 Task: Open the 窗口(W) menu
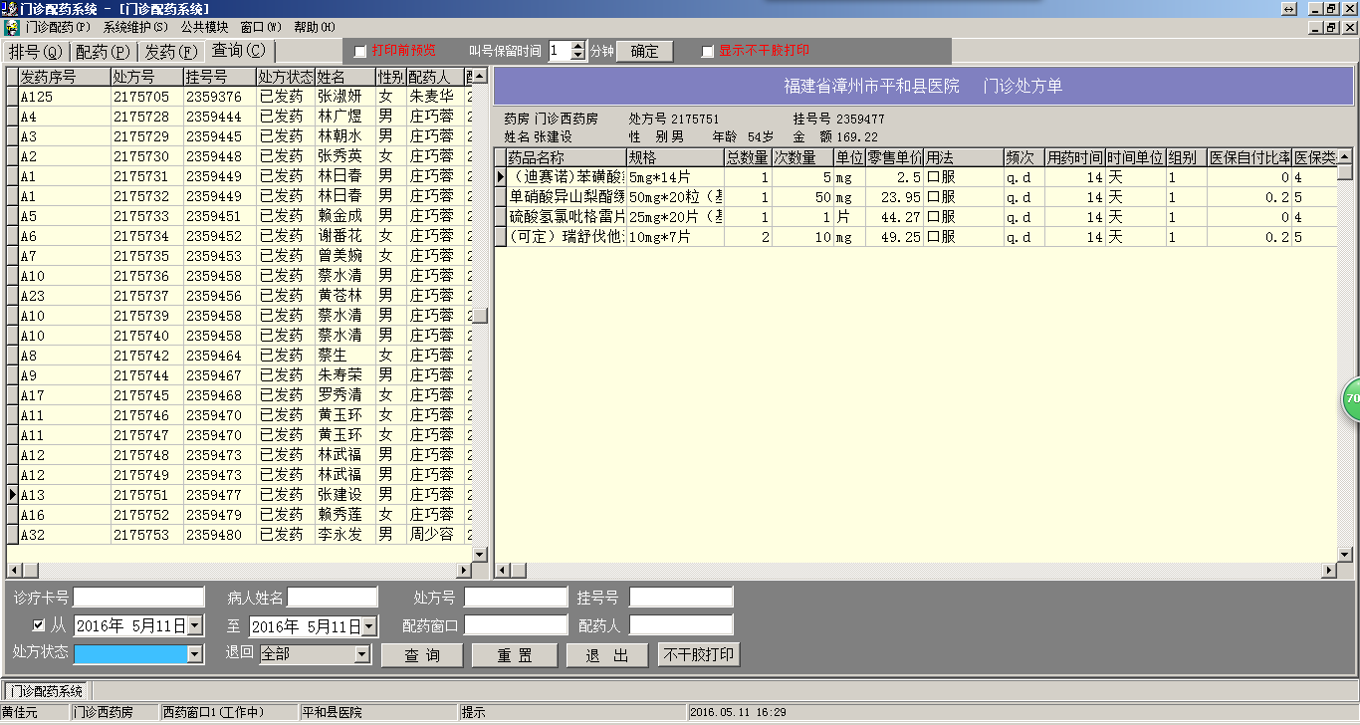coord(261,27)
